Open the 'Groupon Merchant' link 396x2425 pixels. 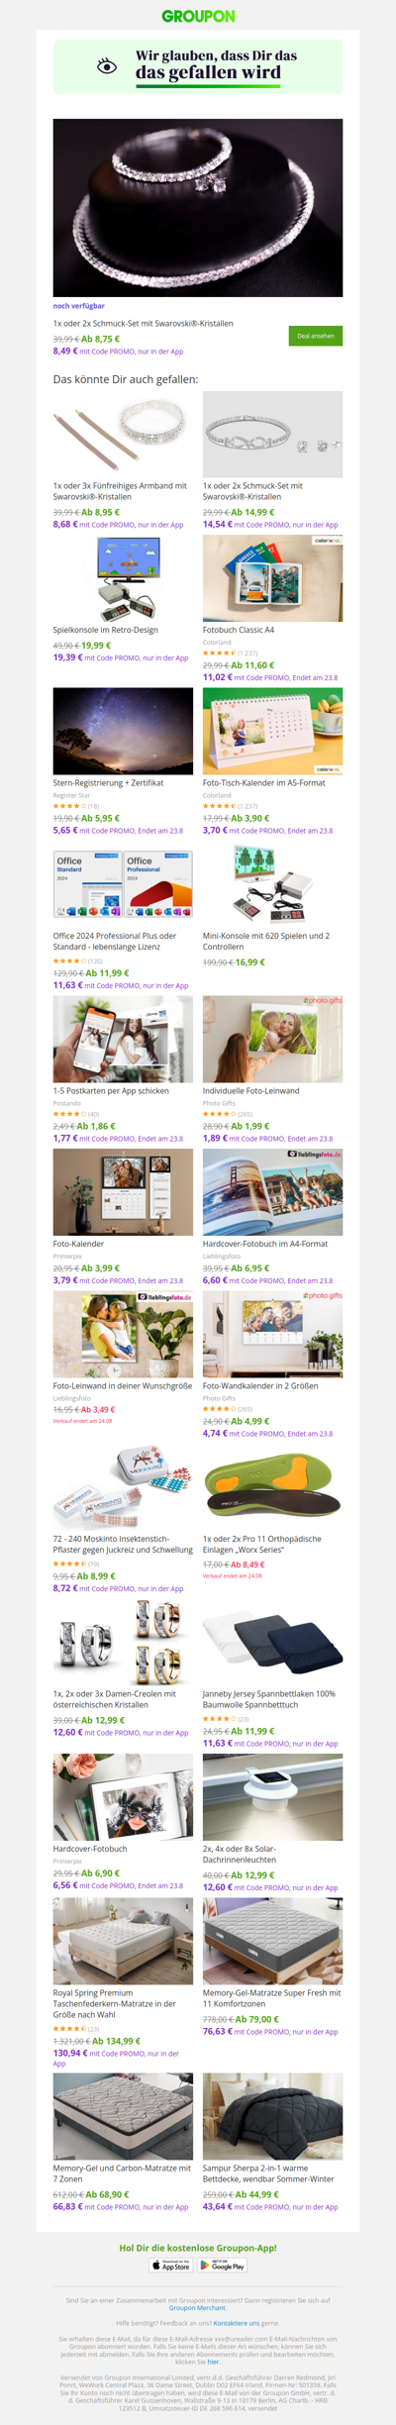click(x=197, y=2307)
